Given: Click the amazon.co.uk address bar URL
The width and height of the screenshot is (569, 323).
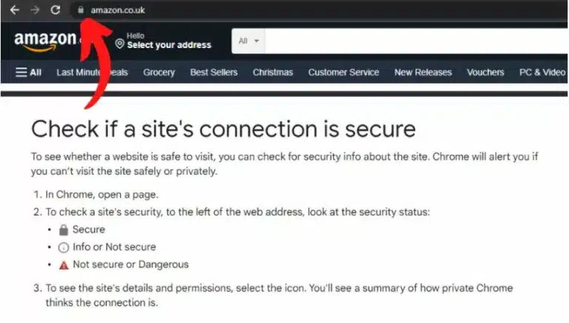Looking at the screenshot, I should tap(118, 10).
